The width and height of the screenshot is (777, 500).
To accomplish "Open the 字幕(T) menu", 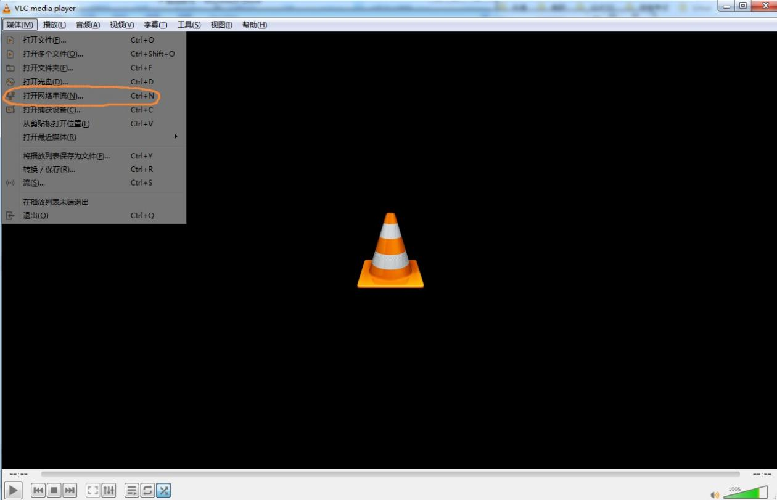I will [155, 25].
